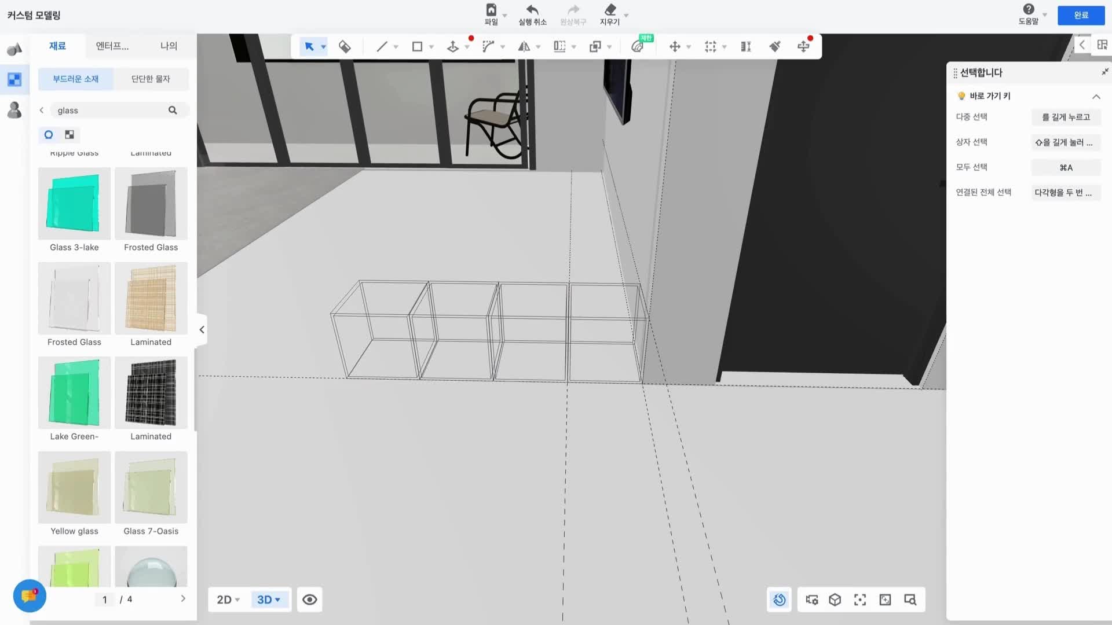Collapse the left materials panel
Viewport: 1112px width, 625px height.
click(x=202, y=330)
